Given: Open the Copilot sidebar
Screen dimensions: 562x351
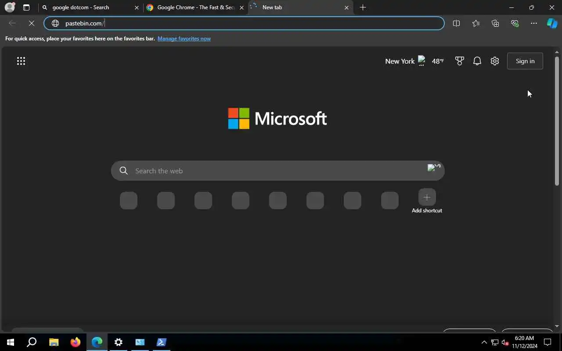Looking at the screenshot, I should pos(552,23).
